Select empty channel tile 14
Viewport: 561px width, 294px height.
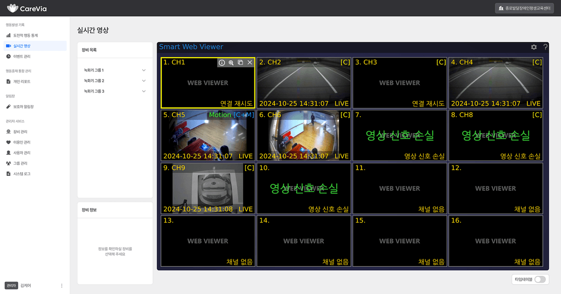point(304,241)
